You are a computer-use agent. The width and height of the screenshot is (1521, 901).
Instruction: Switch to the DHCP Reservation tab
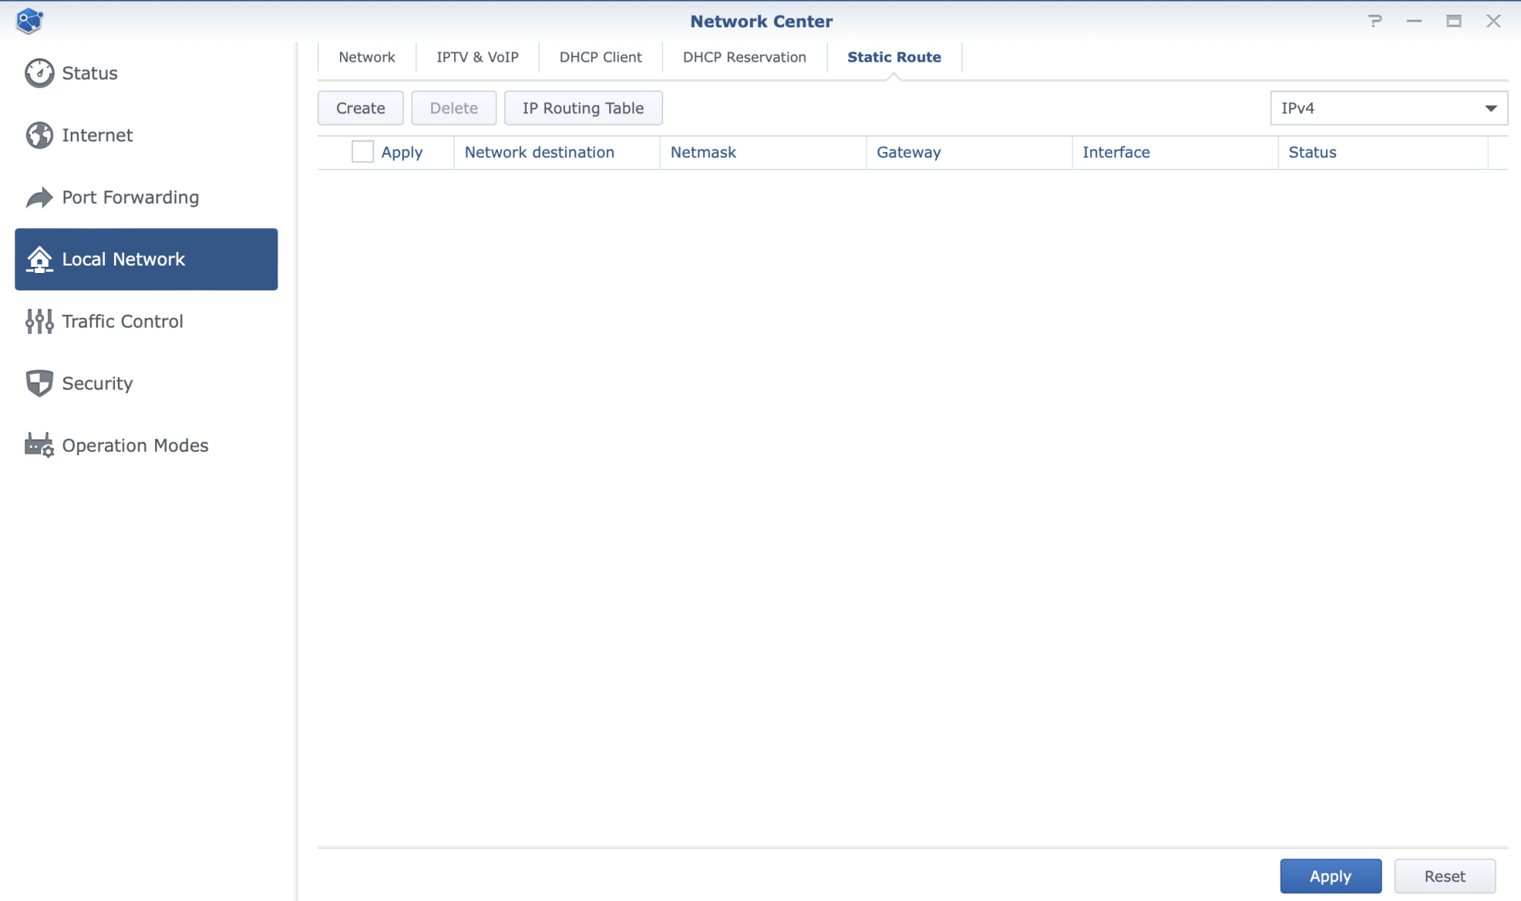point(744,57)
